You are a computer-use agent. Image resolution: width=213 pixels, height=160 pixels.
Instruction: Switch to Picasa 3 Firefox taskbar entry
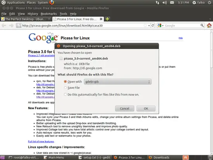click(129, 157)
